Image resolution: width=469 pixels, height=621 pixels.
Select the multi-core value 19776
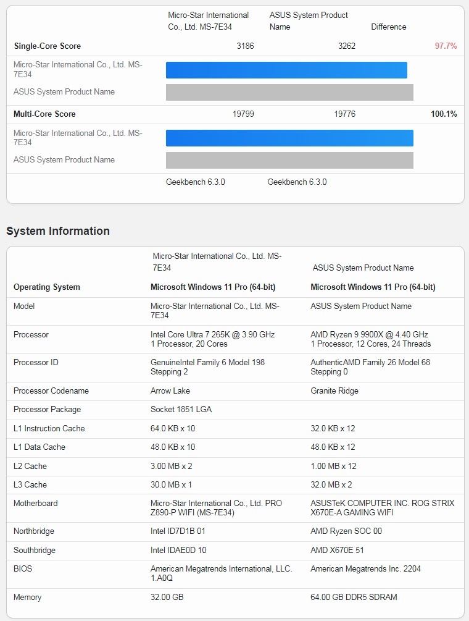tap(345, 114)
